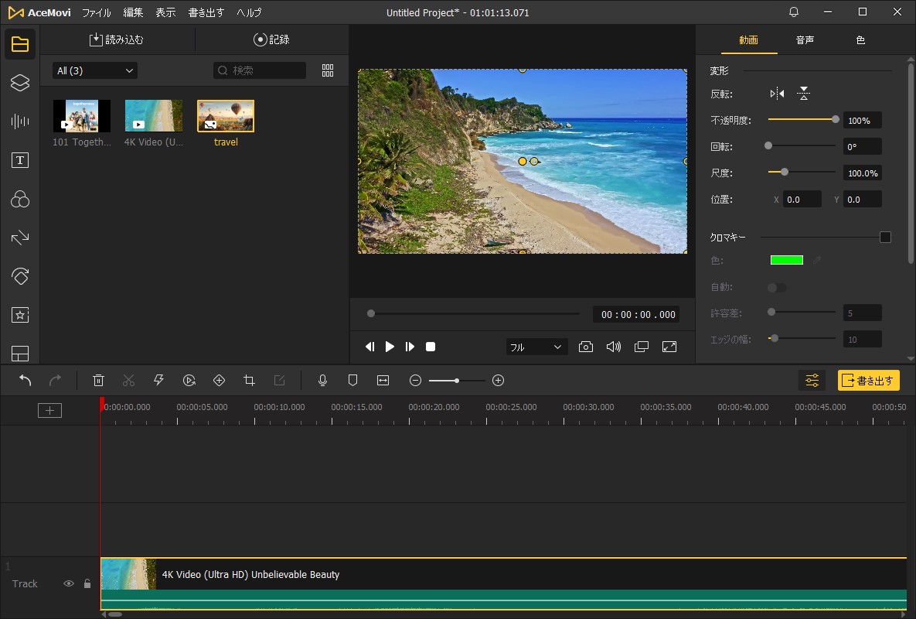Enable the chroma key checkbox
Screen dimensions: 916x619
click(885, 238)
